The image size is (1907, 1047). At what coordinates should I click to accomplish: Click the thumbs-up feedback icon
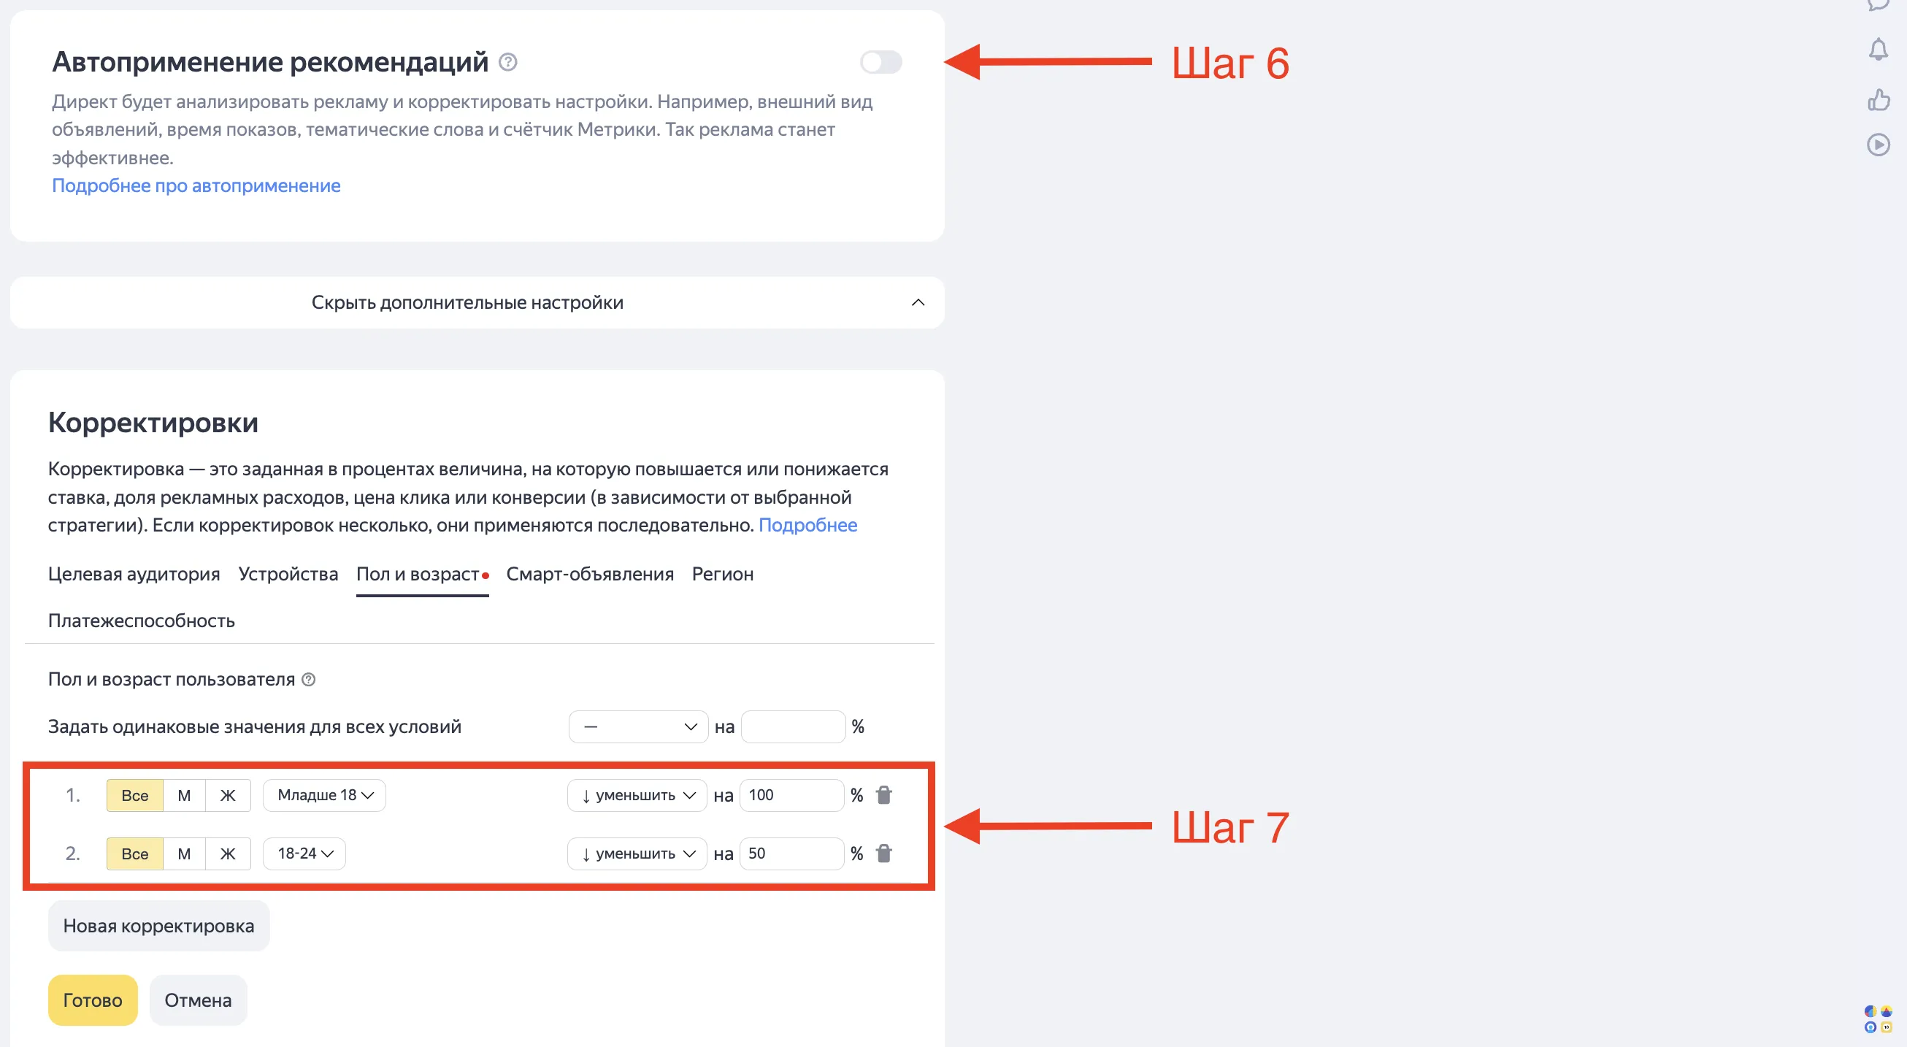[1878, 99]
